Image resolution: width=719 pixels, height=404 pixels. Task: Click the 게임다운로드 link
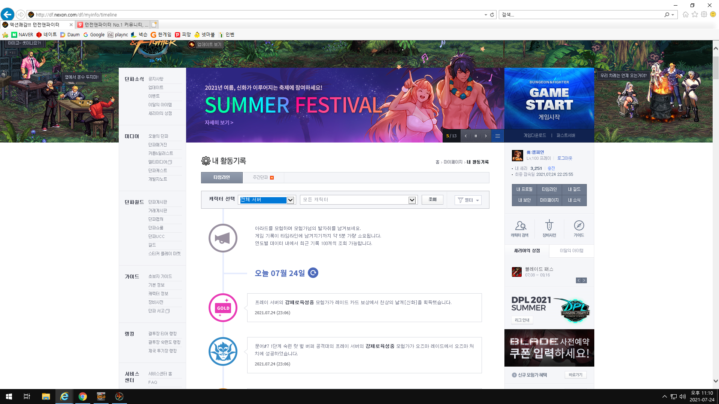tap(534, 135)
